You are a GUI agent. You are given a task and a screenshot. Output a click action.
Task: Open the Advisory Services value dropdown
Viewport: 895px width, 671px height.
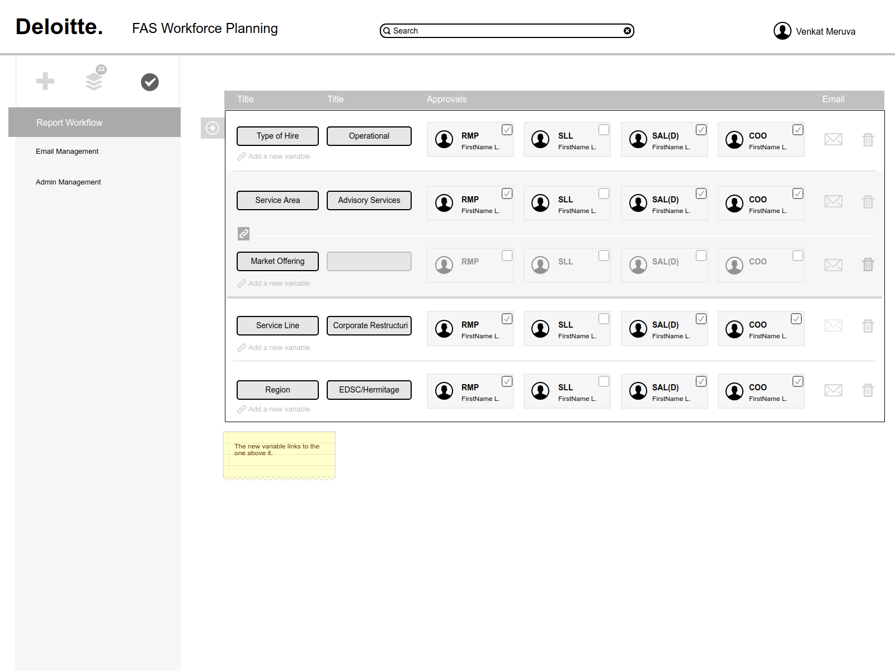click(369, 200)
